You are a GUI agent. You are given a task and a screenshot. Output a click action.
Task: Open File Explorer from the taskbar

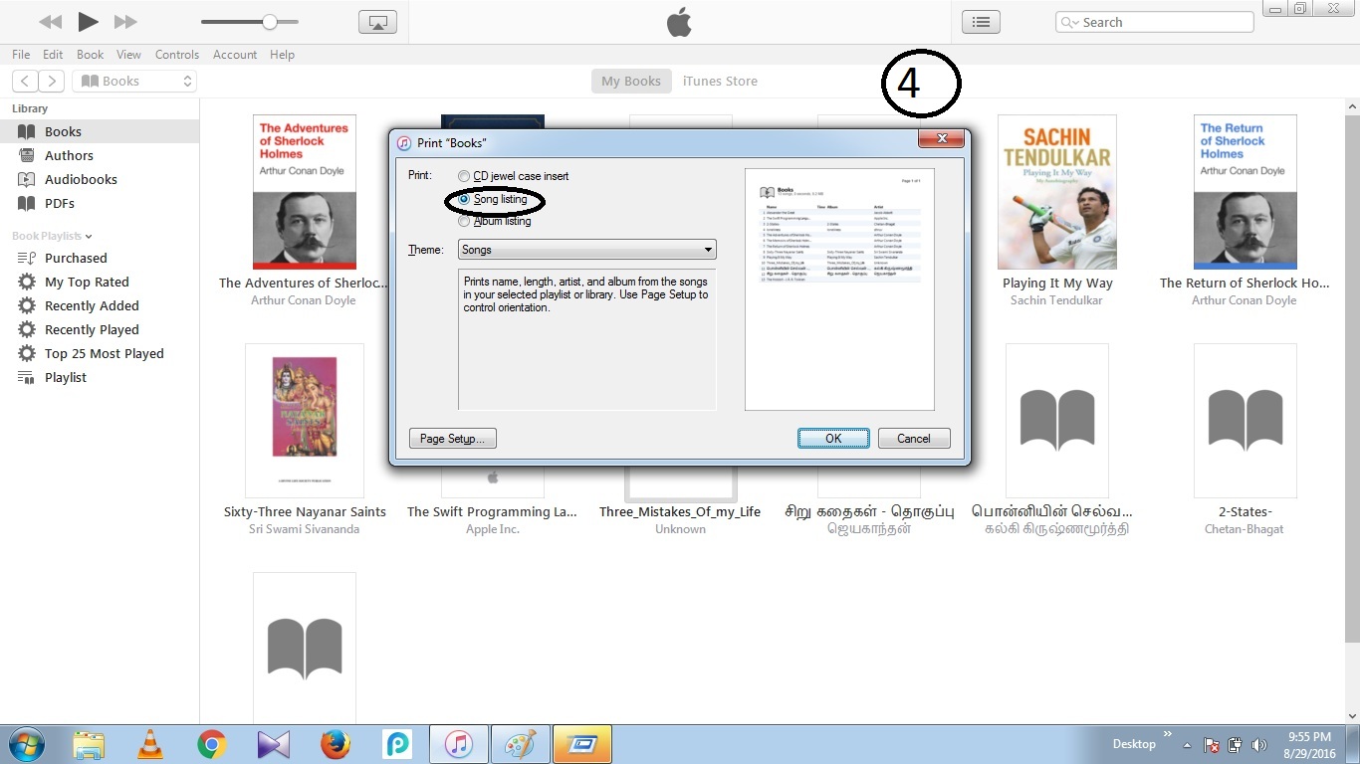tap(89, 744)
